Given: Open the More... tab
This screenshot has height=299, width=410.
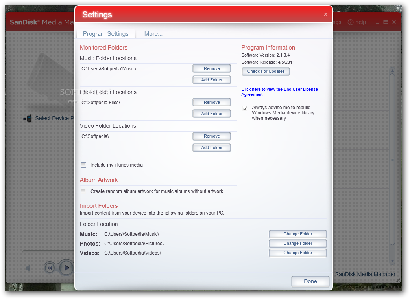Looking at the screenshot, I should (x=153, y=34).
